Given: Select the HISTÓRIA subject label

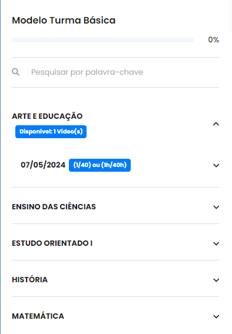Looking at the screenshot, I should pos(29,279).
